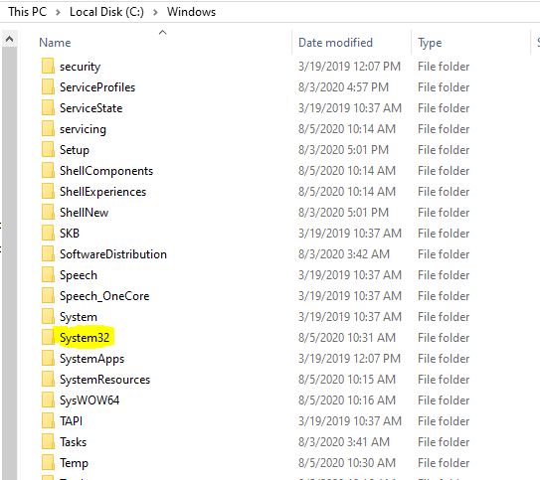Sort by the Date modified column header
540x480 pixels.
click(x=335, y=43)
